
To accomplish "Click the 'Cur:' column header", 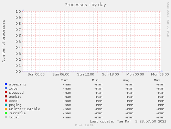I will tap(64, 80).
